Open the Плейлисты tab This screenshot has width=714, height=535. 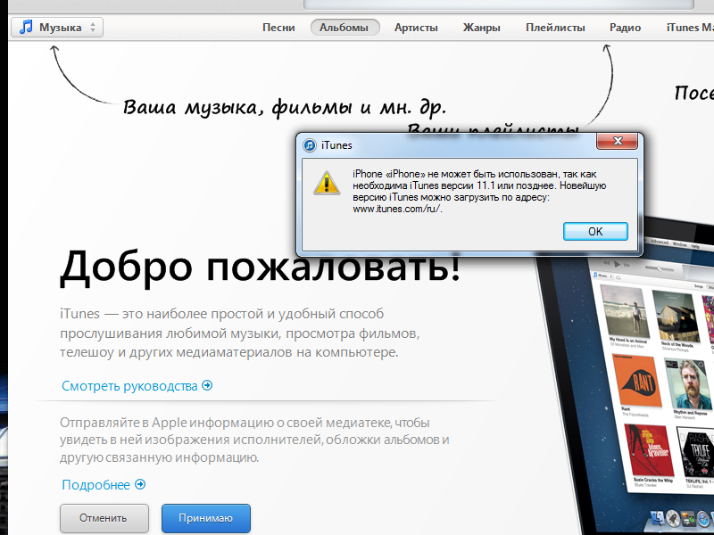coord(555,28)
